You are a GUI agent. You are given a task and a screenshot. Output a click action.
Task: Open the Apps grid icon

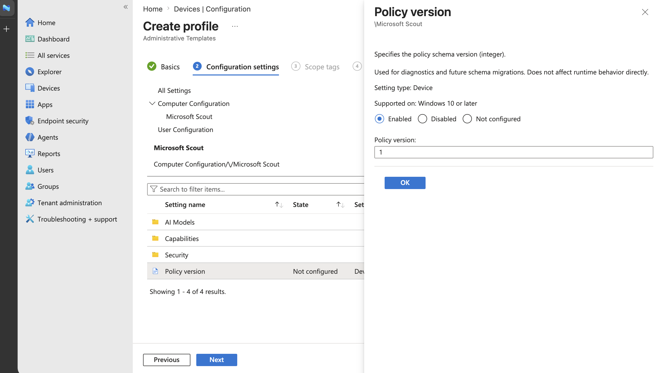coord(30,104)
